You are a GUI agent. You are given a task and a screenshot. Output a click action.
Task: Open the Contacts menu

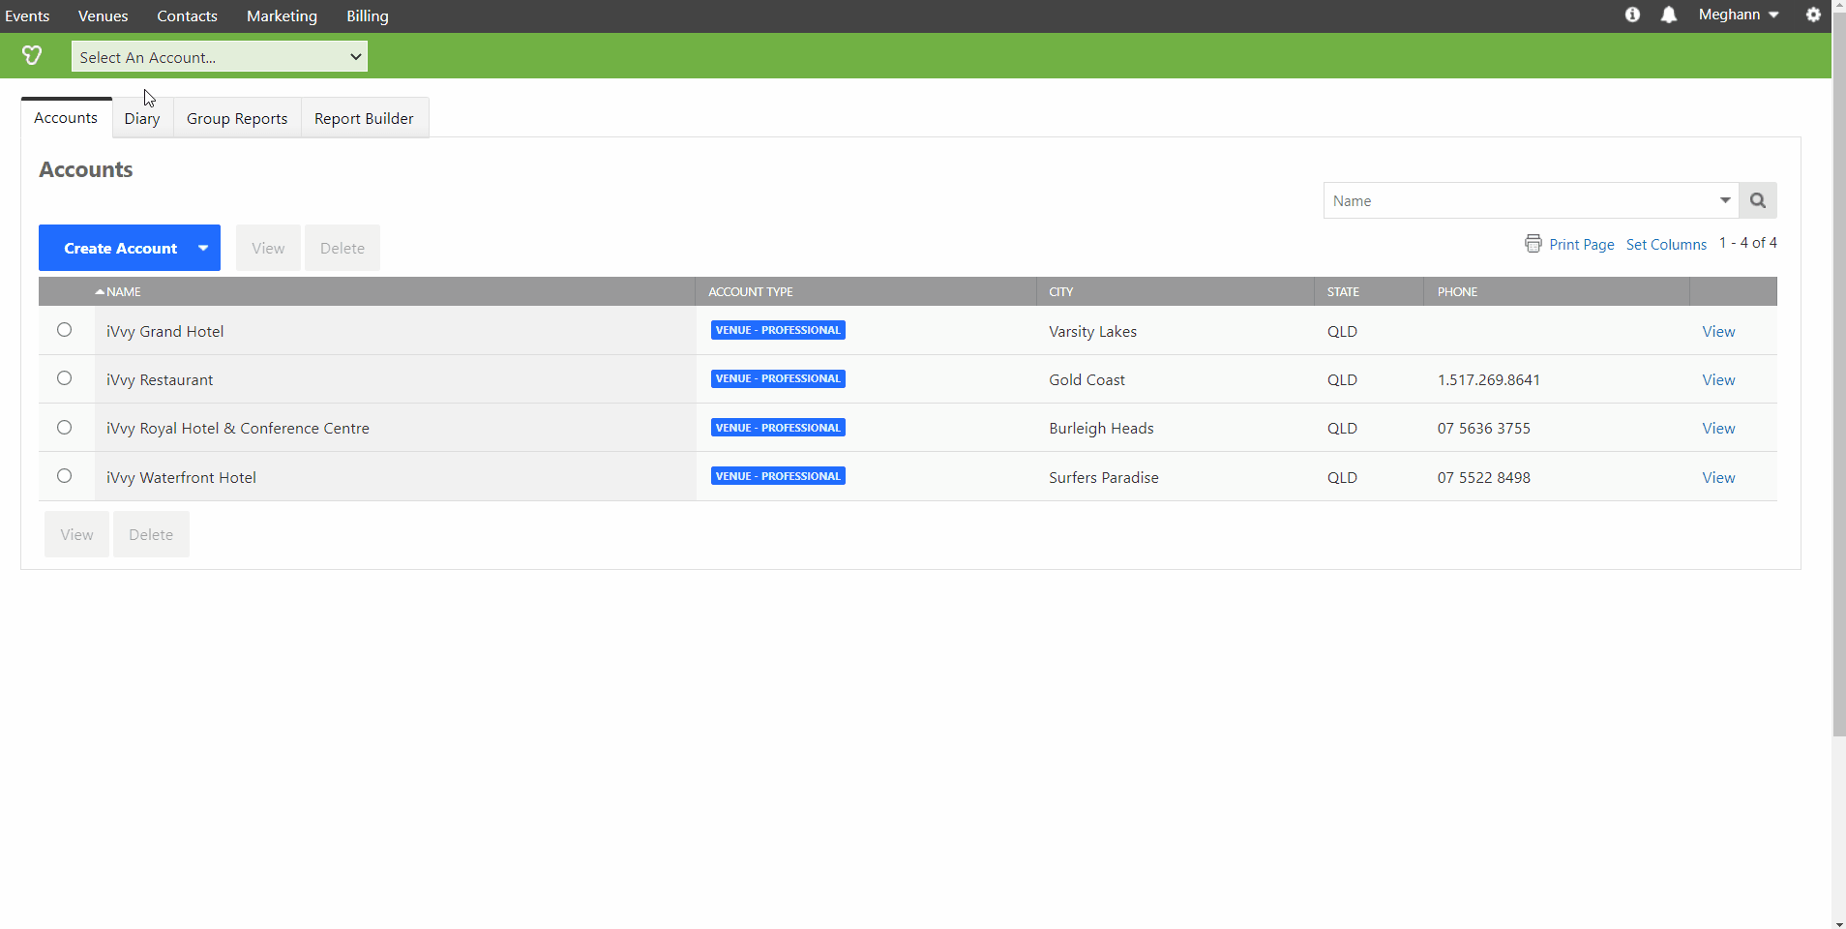[x=187, y=15]
